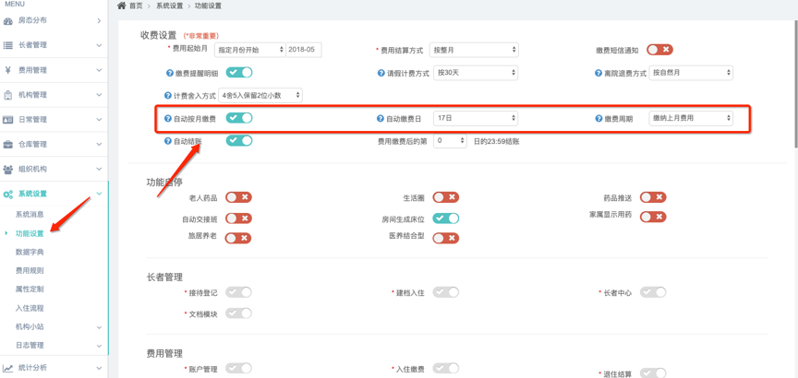The height and width of the screenshot is (378, 798).
Task: Toggle the 缴费短信通知 switch
Action: coord(659,50)
